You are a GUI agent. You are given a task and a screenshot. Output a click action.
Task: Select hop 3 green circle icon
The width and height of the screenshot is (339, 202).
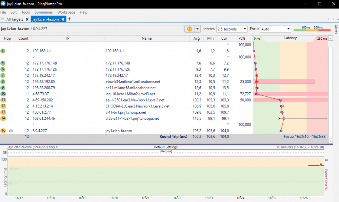click(x=3, y=51)
